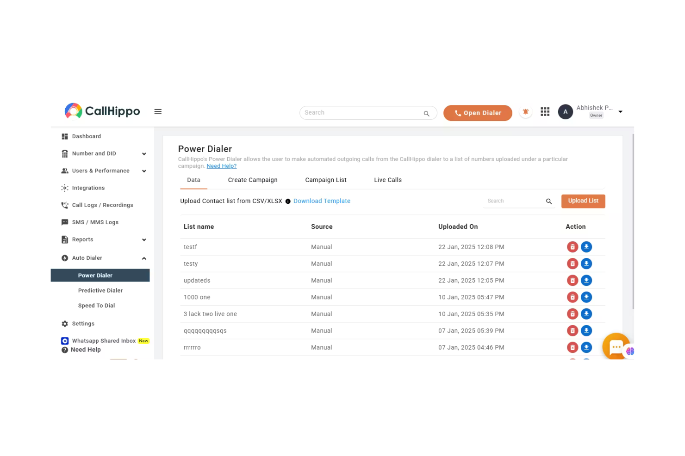
Task: Download the testy contact list
Action: [x=586, y=263]
